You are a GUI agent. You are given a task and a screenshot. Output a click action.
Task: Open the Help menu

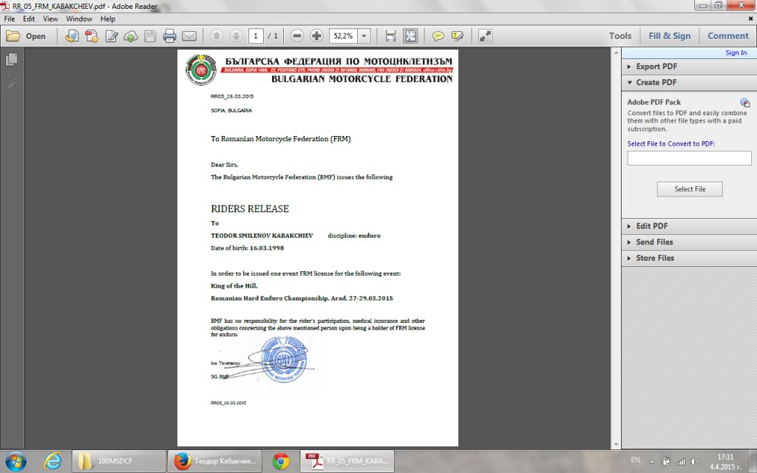(x=108, y=18)
